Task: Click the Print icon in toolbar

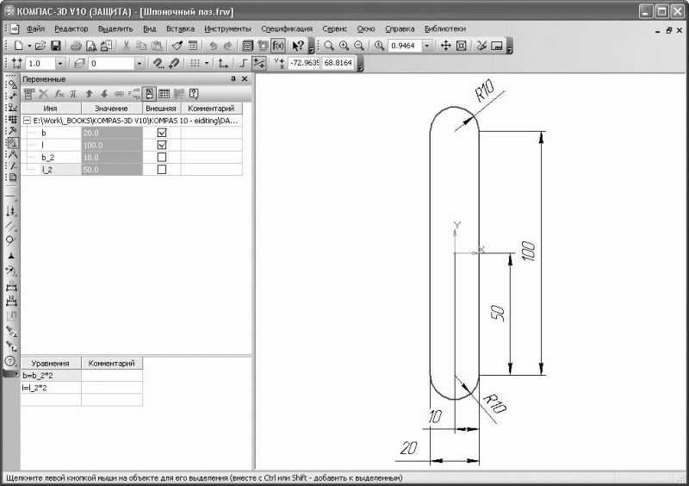Action: (x=76, y=46)
